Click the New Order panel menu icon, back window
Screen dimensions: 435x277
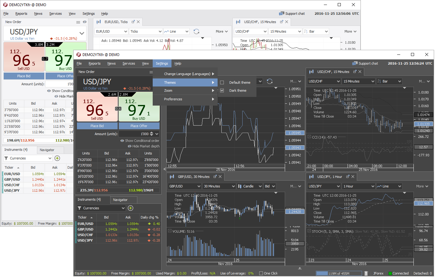(x=78, y=22)
